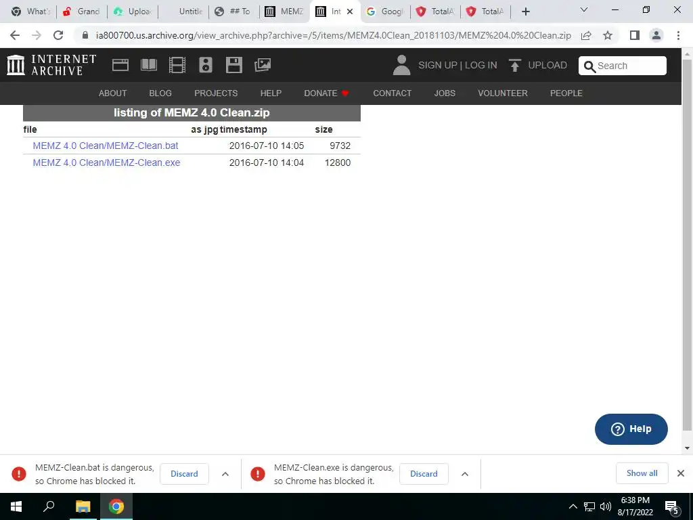Open the Internet Archive home logo
Image resolution: width=693 pixels, height=520 pixels.
51,65
